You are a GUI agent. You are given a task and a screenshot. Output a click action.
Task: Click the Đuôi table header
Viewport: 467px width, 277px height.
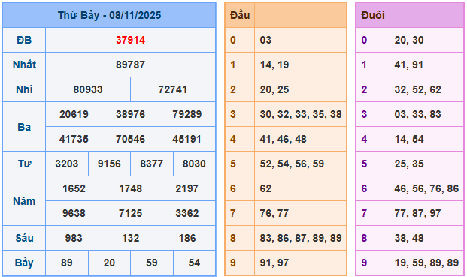(372, 15)
